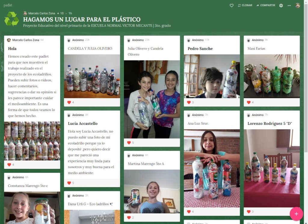Image resolution: width=308 pixels, height=224 pixels.
Task: Click the anonymous avatar on the Pedro Sanche post
Action: click(189, 40)
